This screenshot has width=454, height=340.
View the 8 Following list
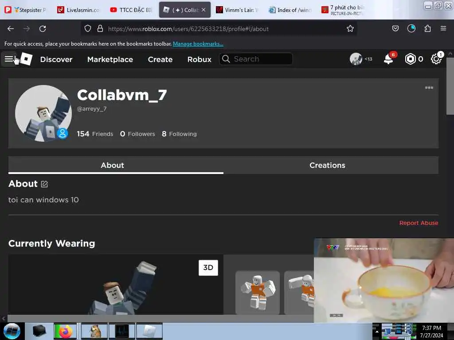(179, 134)
